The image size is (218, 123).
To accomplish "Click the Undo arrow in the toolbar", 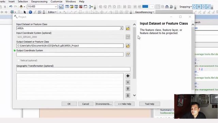I will [11, 6].
